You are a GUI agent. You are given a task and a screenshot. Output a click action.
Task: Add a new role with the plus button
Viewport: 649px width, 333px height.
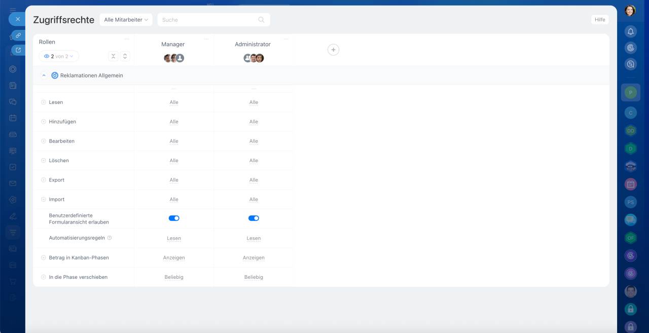(333, 50)
